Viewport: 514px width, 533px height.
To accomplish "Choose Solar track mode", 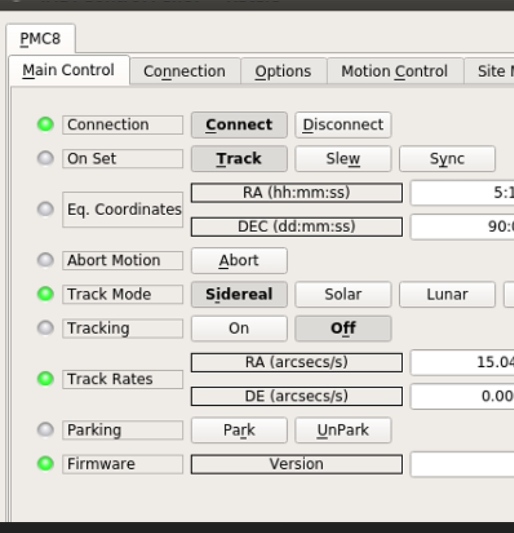I will (343, 294).
